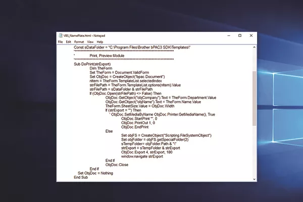The image size is (303, 202).
Task: Close the Notepad window
Action: tap(251, 36)
